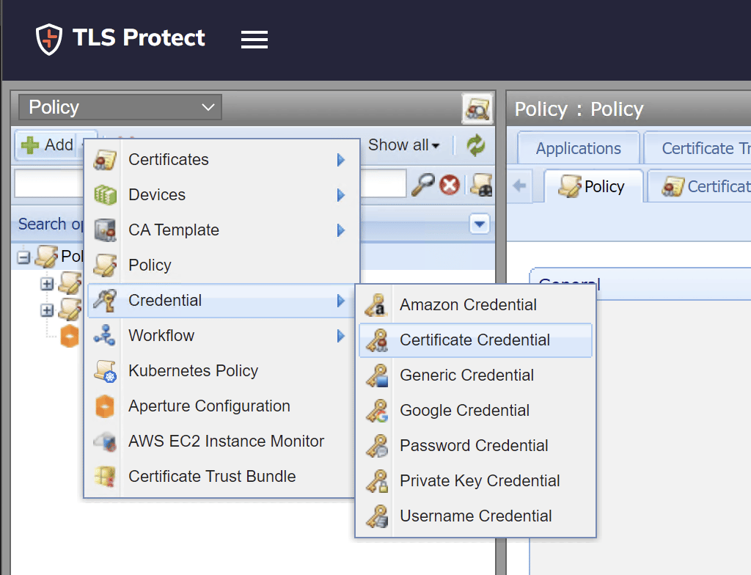751x575 pixels.
Task: Select Username Credential from submenu
Action: pyautogui.click(x=475, y=516)
